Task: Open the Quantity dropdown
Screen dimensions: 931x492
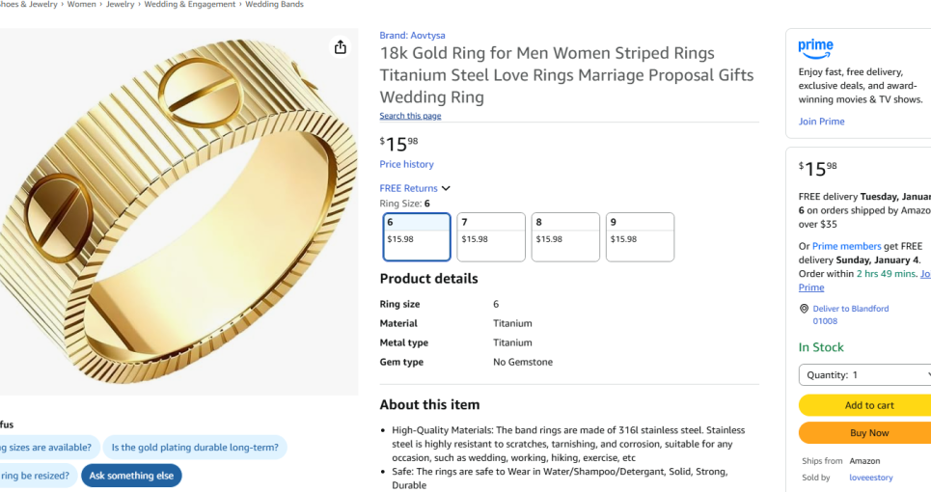Action: pos(865,375)
